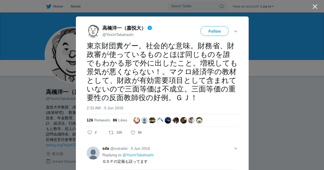Image resolution: width=324 pixels, height=170 pixels.
Task: Click the search magnifier icon
Action: (x=221, y=6)
